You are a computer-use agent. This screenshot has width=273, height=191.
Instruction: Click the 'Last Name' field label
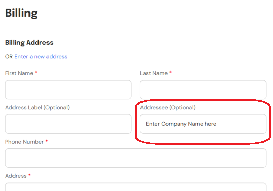click(154, 73)
